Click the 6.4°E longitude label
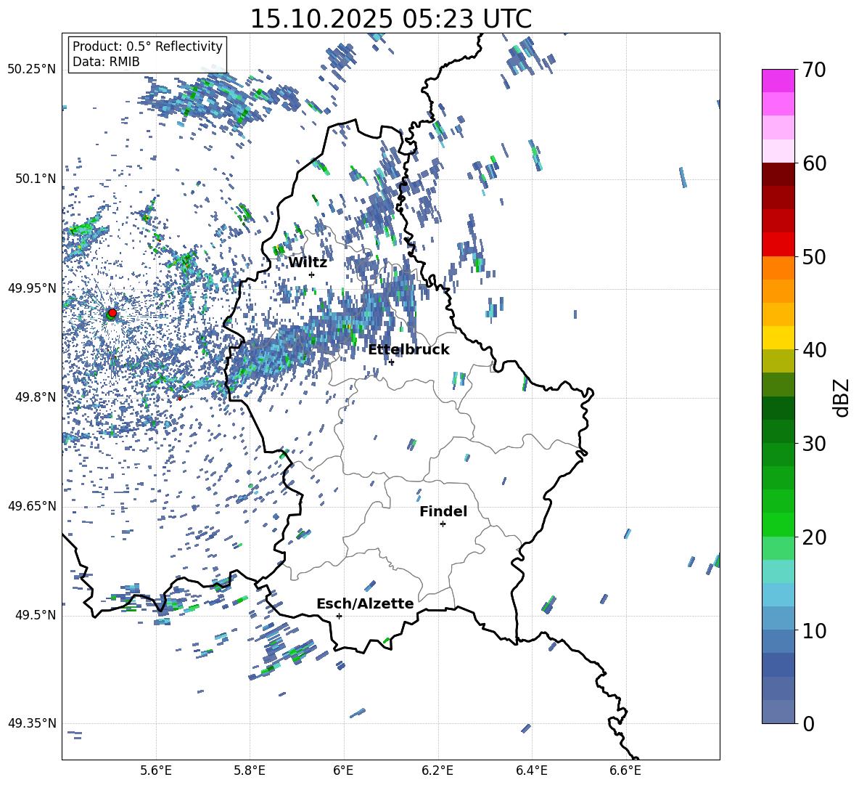Screen dimensions: 859x785 (x=531, y=770)
